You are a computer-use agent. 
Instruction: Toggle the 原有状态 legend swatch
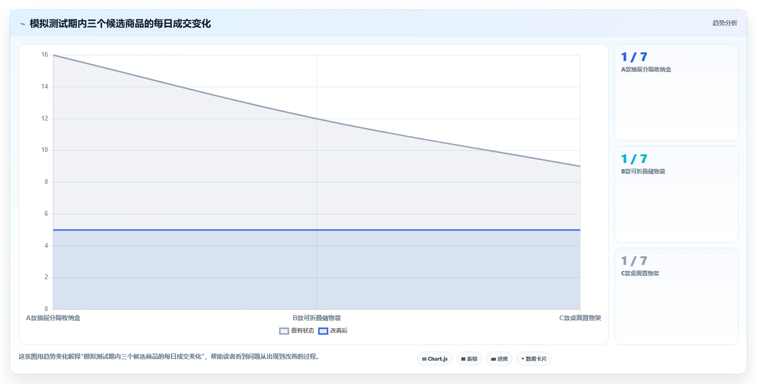[284, 331]
